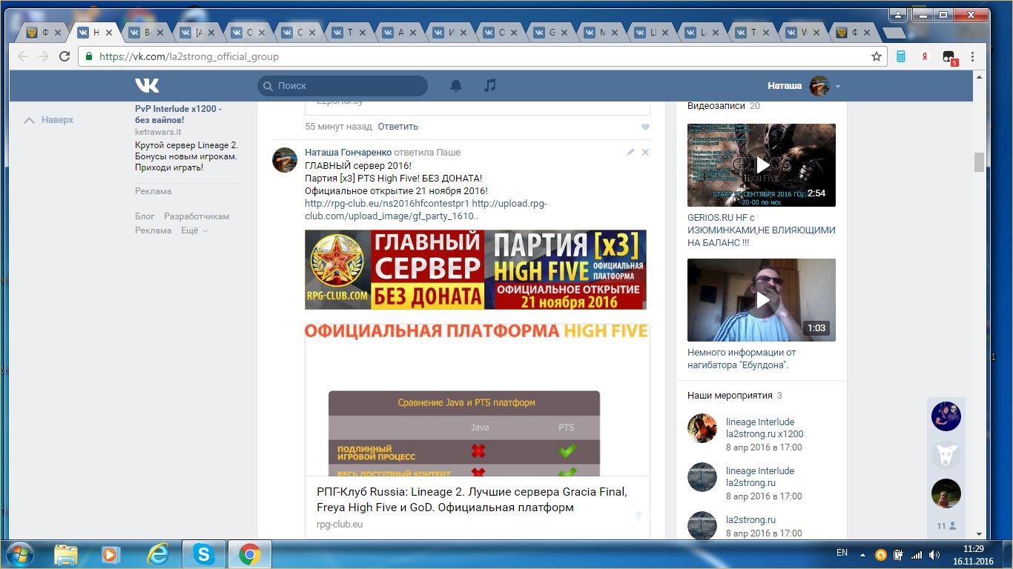This screenshot has width=1013, height=569.
Task: Open the Блог footer link
Action: [145, 216]
